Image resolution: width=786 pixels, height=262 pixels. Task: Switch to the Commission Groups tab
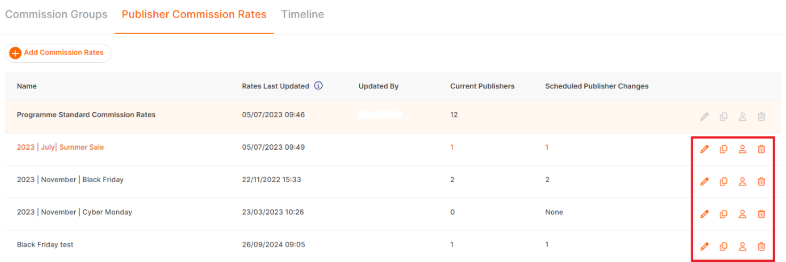(x=56, y=14)
